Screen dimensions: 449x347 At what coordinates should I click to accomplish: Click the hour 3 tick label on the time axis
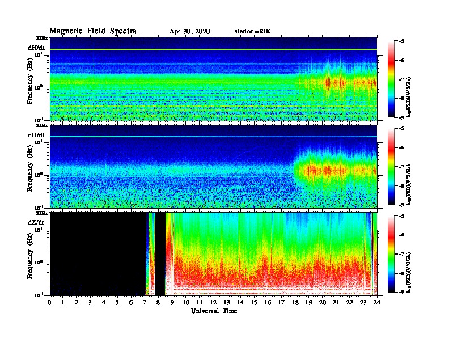coord(90,302)
